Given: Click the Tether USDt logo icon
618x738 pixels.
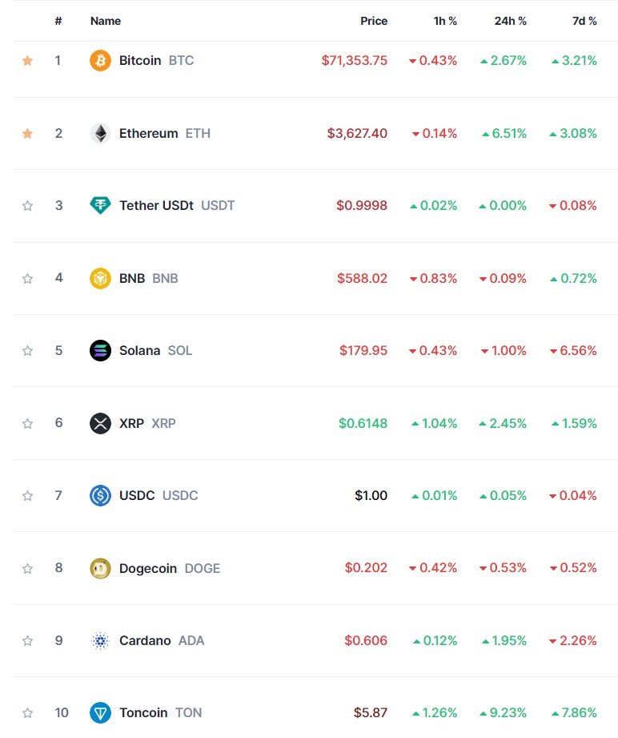Looking at the screenshot, I should (100, 205).
